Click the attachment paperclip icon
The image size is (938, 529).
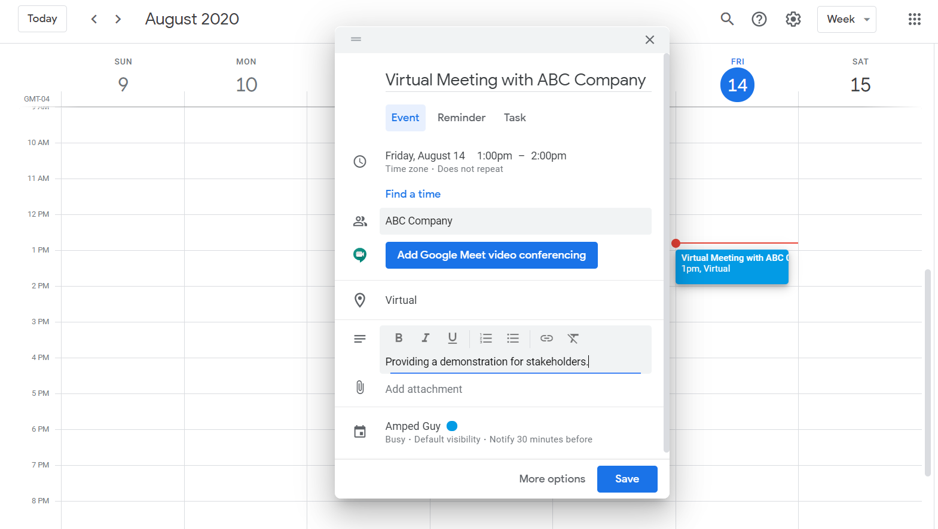point(360,387)
